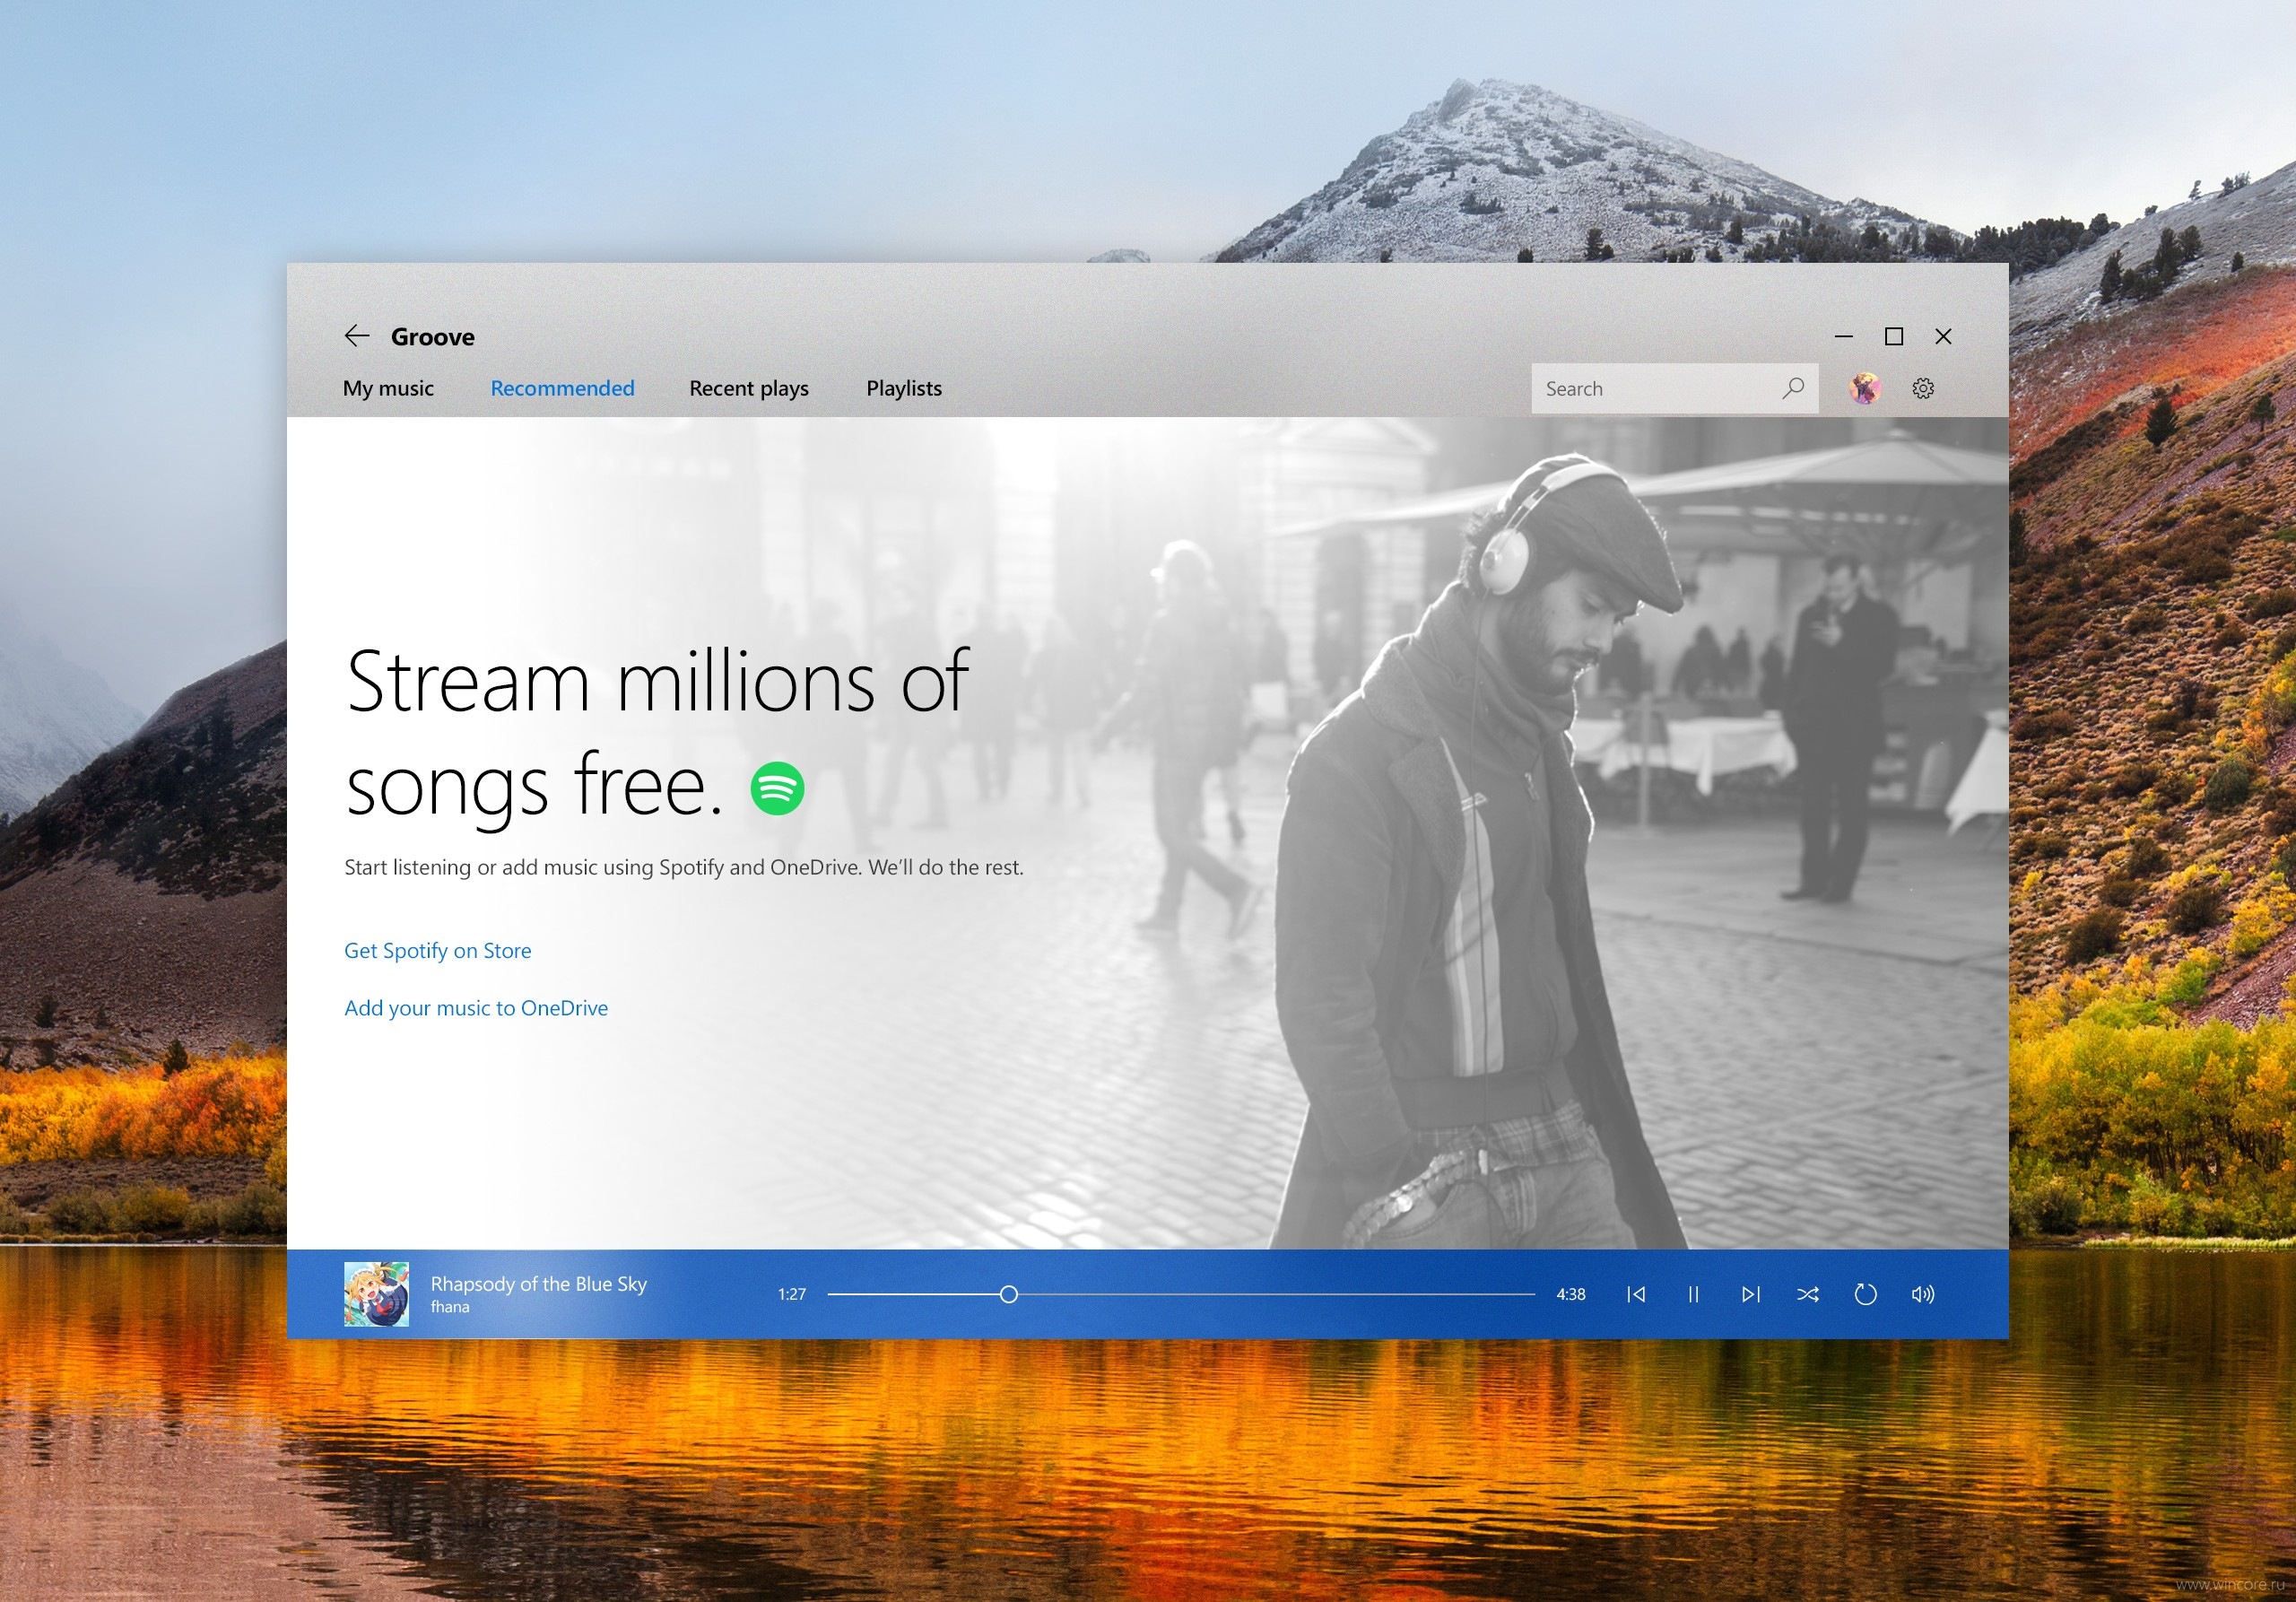Switch to the Recommended tab

click(562, 388)
